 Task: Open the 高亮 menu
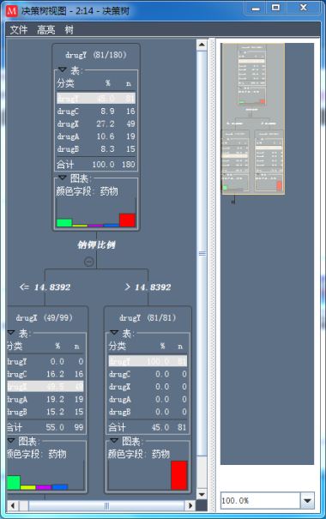[46, 30]
